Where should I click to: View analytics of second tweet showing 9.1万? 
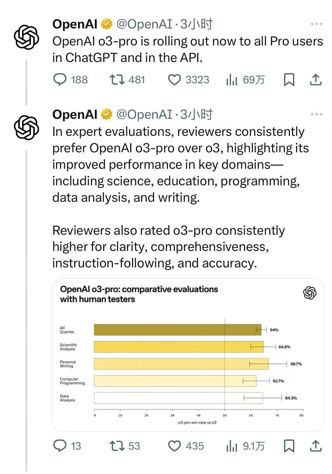[x=245, y=446]
